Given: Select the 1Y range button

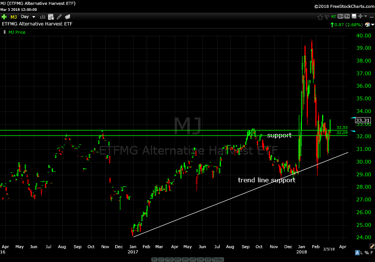Looking at the screenshot, I should [x=162, y=259].
